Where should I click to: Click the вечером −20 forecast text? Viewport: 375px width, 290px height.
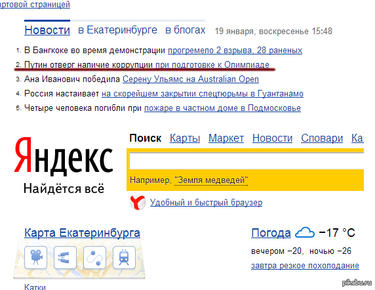pos(277,251)
